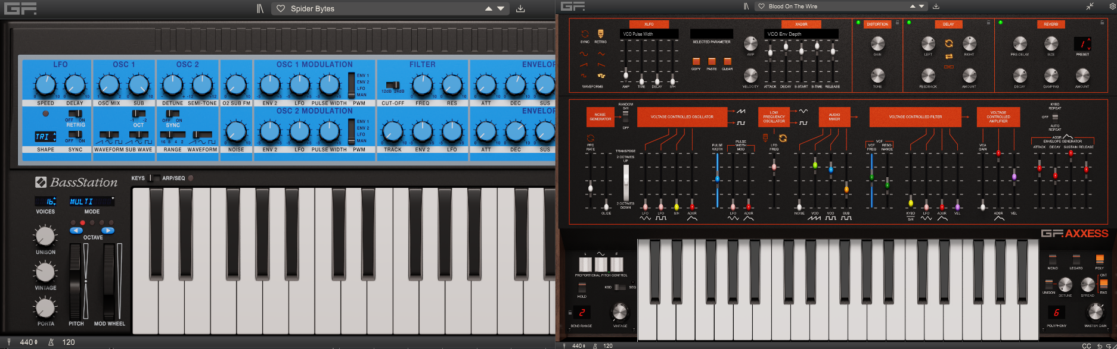Select previous BassStation preset up arrow
The height and width of the screenshot is (349, 1117).
coord(489,8)
